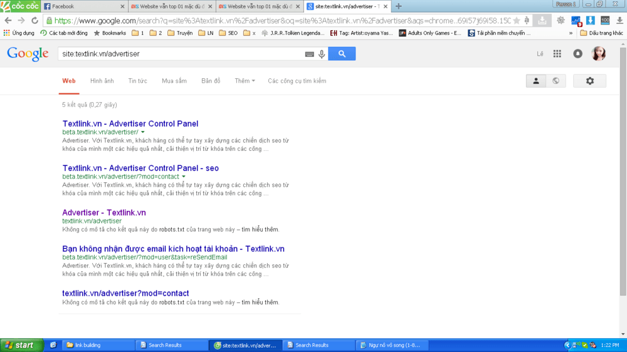This screenshot has width=627, height=352.
Task: Switch to private results with person icon
Action: (x=536, y=81)
